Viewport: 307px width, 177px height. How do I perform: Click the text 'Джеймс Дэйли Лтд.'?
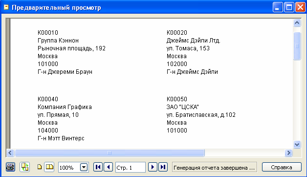(x=194, y=40)
